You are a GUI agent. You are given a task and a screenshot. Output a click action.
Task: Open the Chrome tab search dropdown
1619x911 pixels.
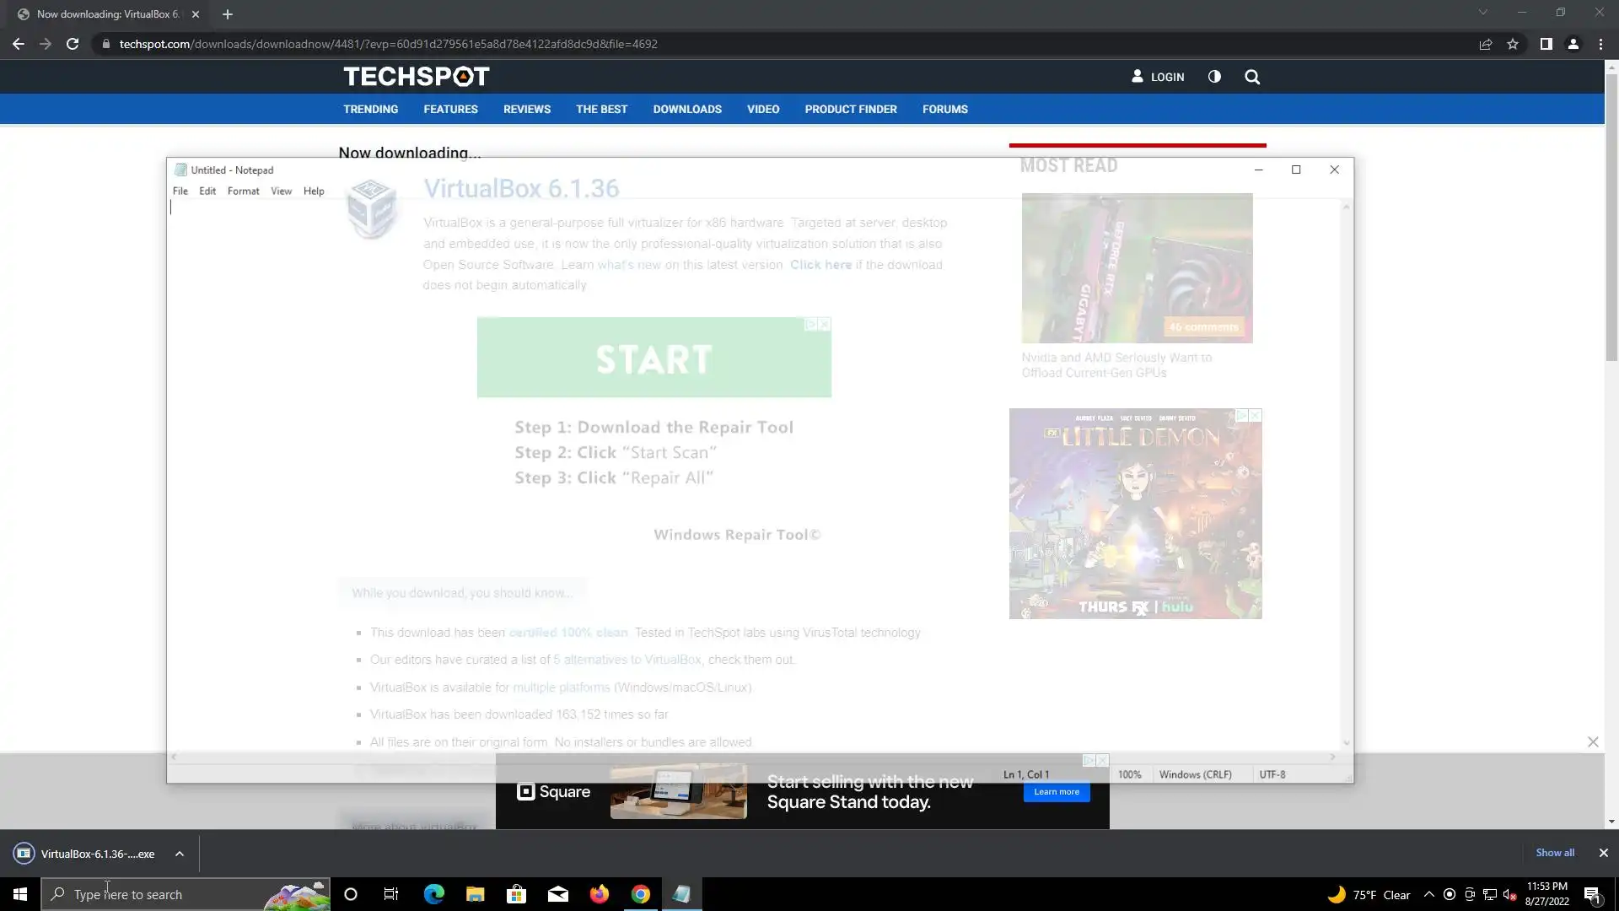click(x=1482, y=13)
